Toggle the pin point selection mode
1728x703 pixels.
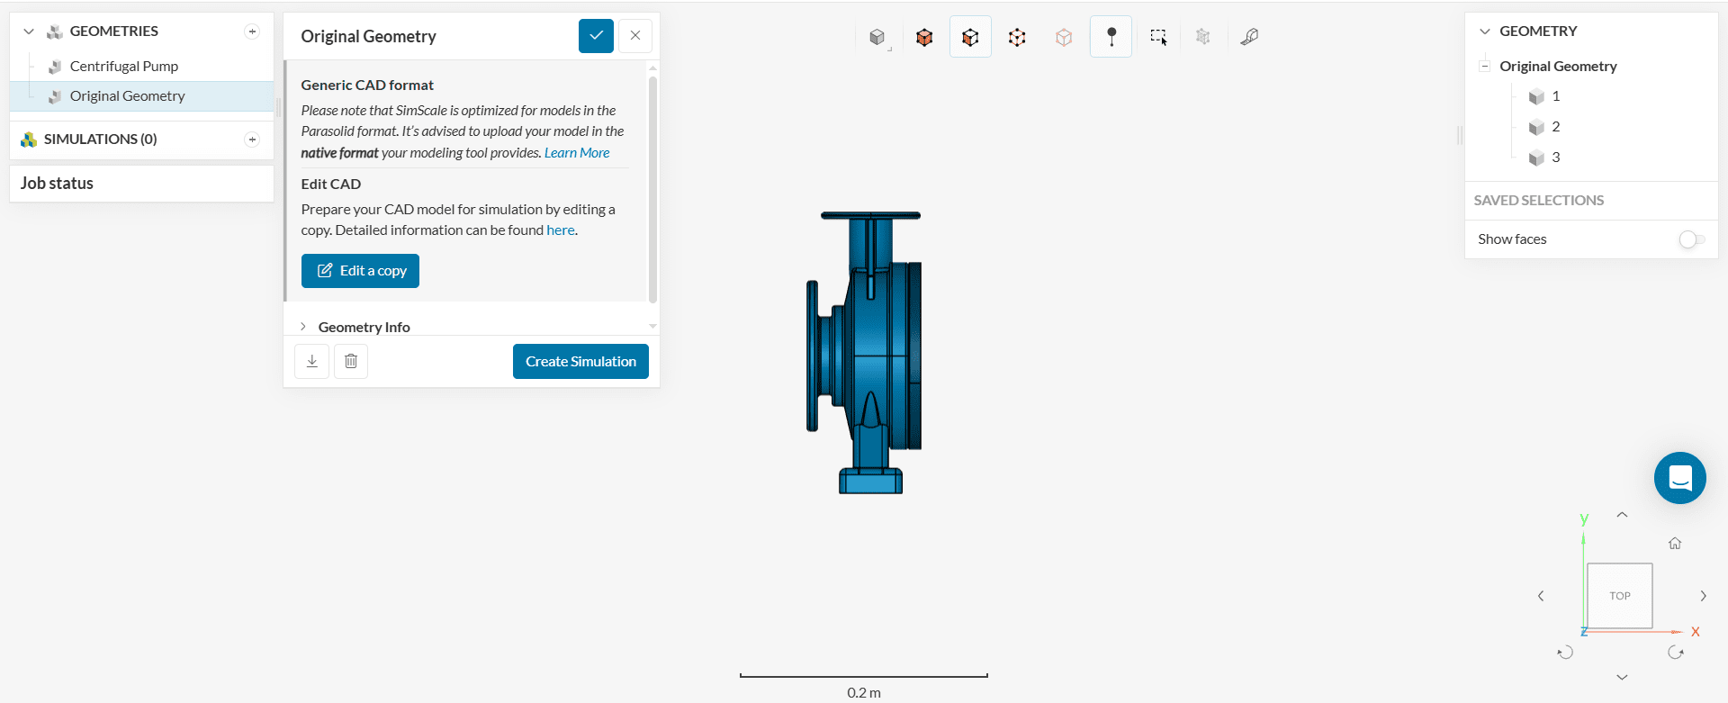click(1111, 37)
